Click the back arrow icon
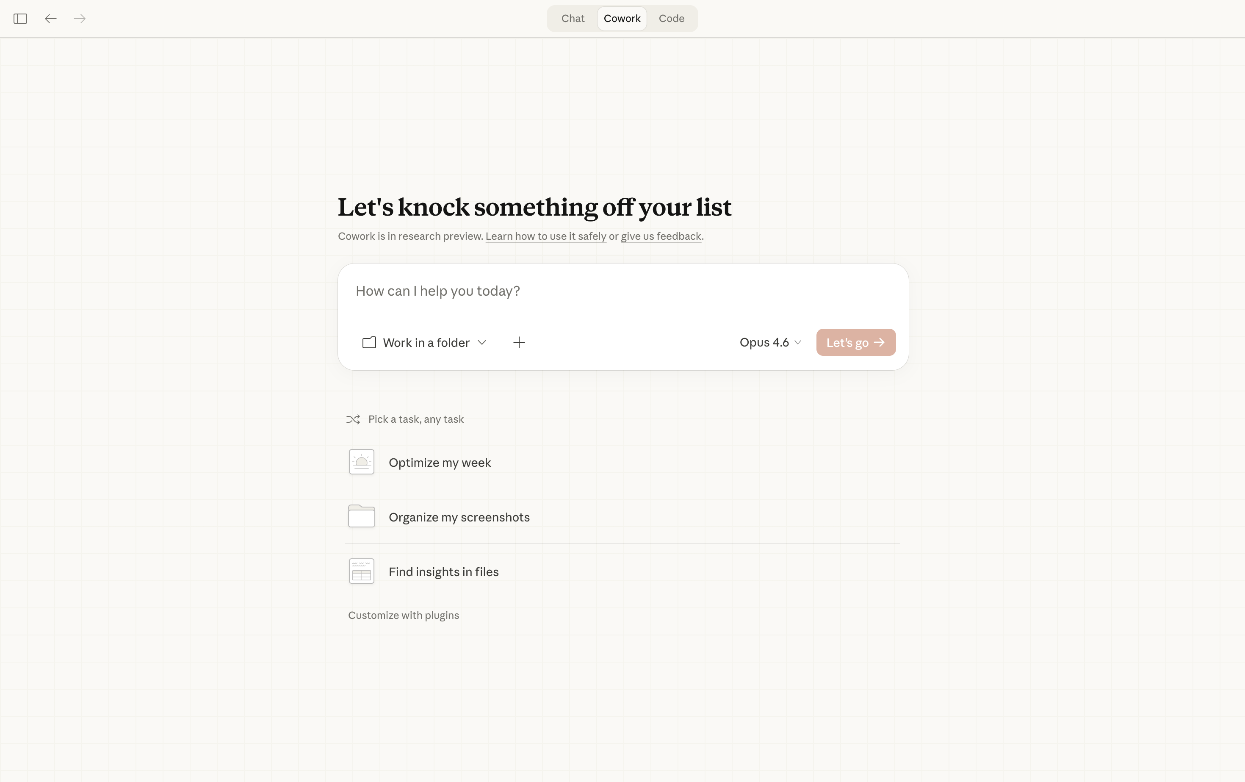The height and width of the screenshot is (782, 1245). pos(50,19)
